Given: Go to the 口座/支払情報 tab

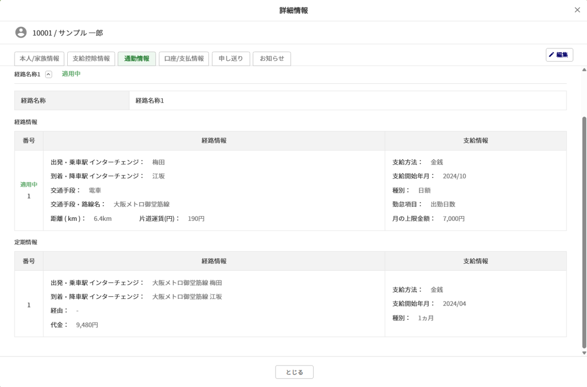Looking at the screenshot, I should (184, 59).
